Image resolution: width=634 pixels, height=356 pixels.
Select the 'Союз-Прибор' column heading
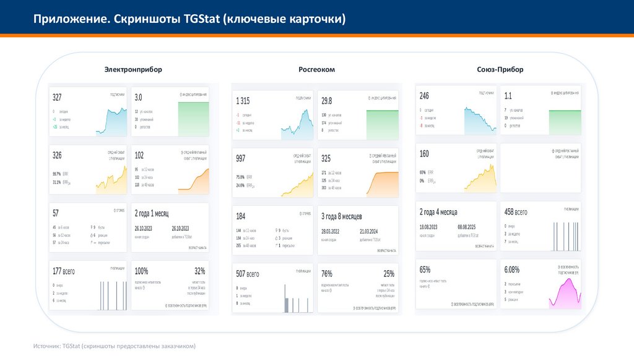tap(500, 69)
